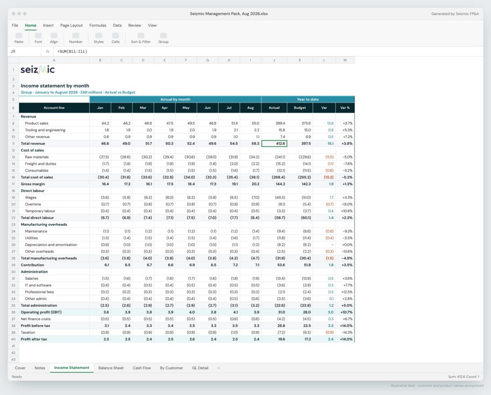This screenshot has width=491, height=395.
Task: Click the 'Profit after tax' row label
Action: point(34,339)
